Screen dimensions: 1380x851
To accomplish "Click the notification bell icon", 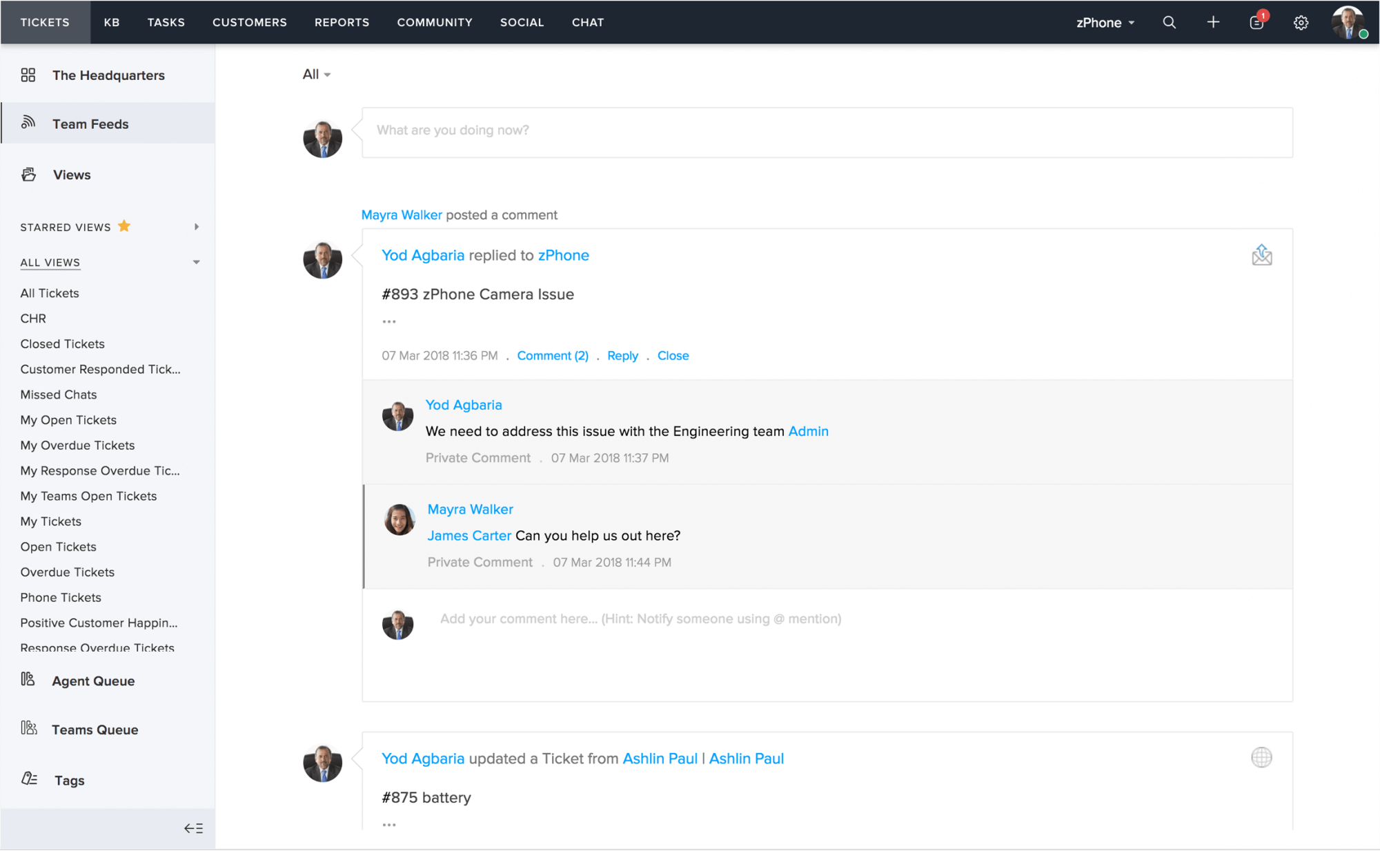I will (x=1255, y=21).
